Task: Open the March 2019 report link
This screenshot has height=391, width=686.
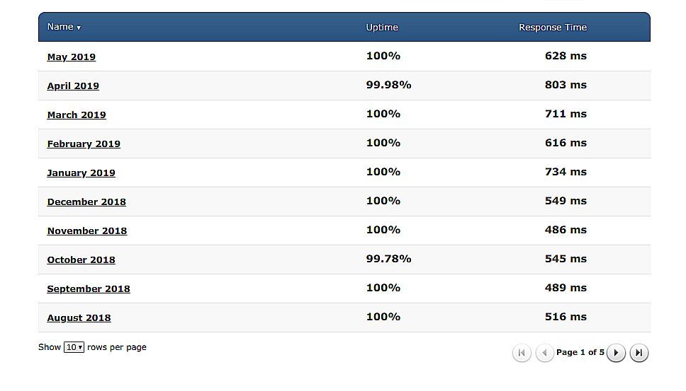Action: pyautogui.click(x=77, y=115)
